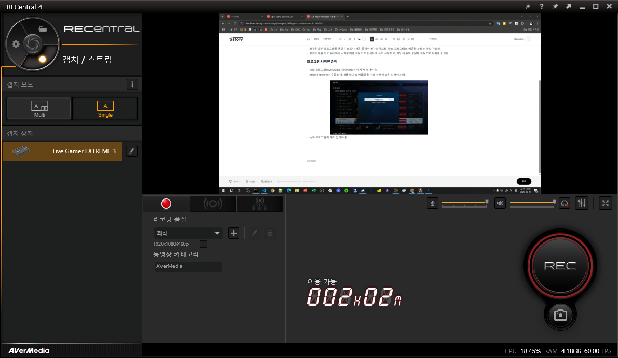Open the file manager folder icon
This screenshot has width=618, height=358.
pyautogui.click(x=43, y=29)
